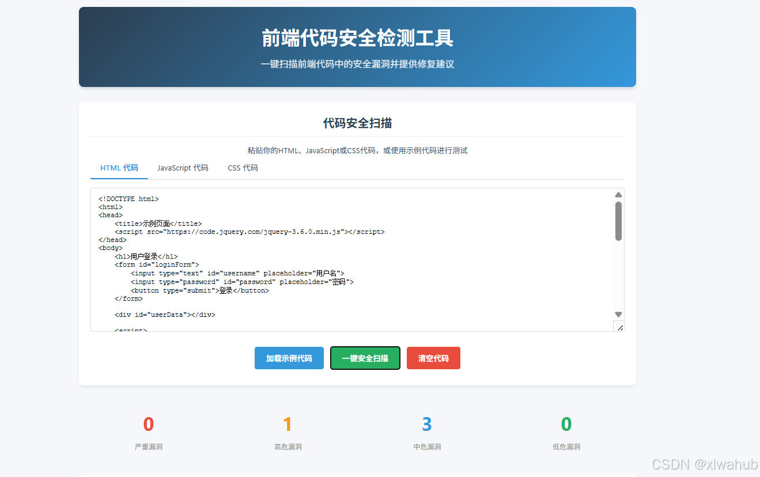Viewport: 760px width, 477px height.
Task: Click the jquery-3.6.0.min.js script line
Action: click(249, 232)
